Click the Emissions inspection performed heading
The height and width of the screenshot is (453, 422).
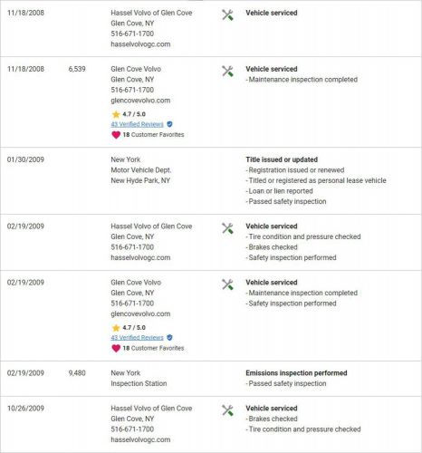click(x=296, y=373)
